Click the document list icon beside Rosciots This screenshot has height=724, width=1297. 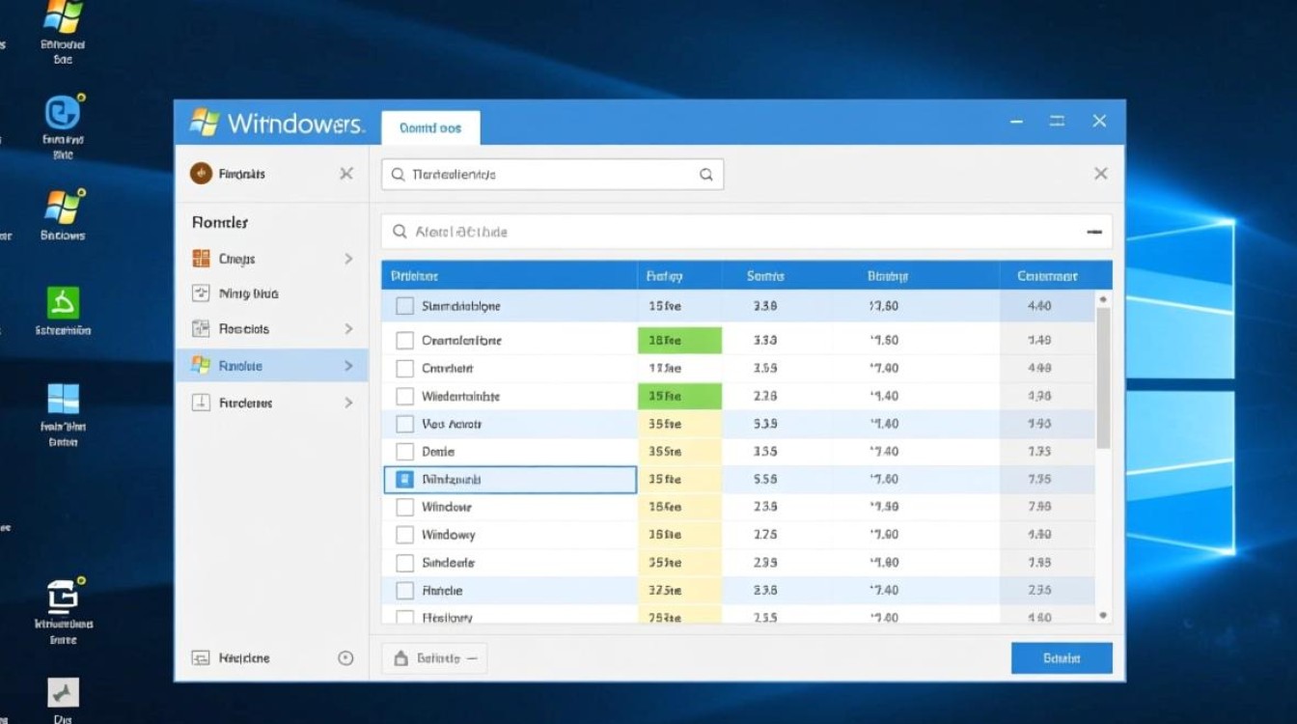[x=200, y=328]
